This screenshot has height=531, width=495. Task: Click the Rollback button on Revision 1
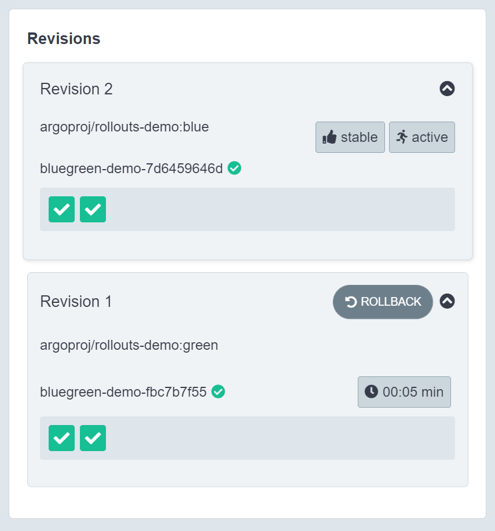383,302
